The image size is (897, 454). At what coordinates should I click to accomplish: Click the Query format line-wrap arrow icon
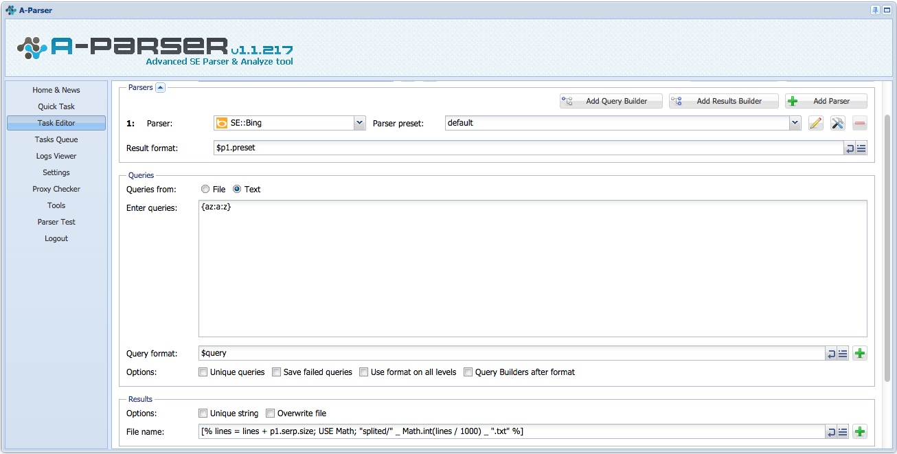pos(831,354)
